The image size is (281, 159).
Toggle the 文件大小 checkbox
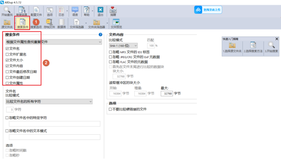[7, 60]
